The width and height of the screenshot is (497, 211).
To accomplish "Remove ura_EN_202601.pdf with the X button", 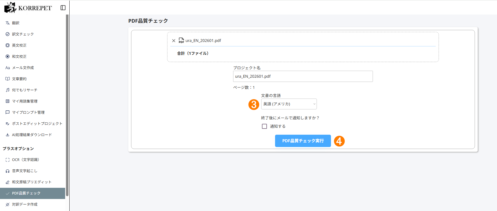I will pyautogui.click(x=174, y=41).
